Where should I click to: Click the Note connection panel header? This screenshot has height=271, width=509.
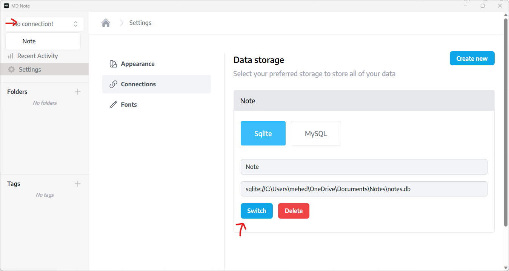364,101
